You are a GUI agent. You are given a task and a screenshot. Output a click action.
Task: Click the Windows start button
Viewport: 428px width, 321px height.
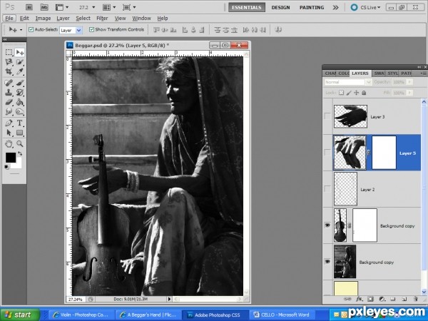pyautogui.click(x=20, y=315)
